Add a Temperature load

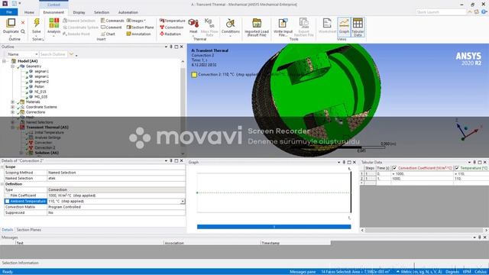pyautogui.click(x=172, y=21)
